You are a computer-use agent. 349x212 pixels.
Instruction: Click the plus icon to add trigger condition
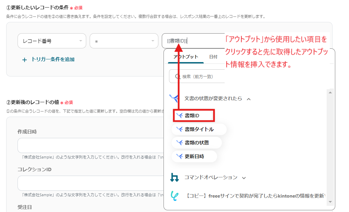(24, 60)
